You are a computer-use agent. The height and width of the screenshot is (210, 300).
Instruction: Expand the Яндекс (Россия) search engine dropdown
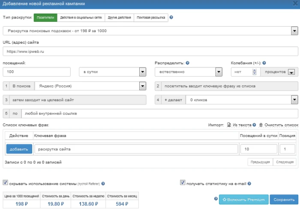143,86
